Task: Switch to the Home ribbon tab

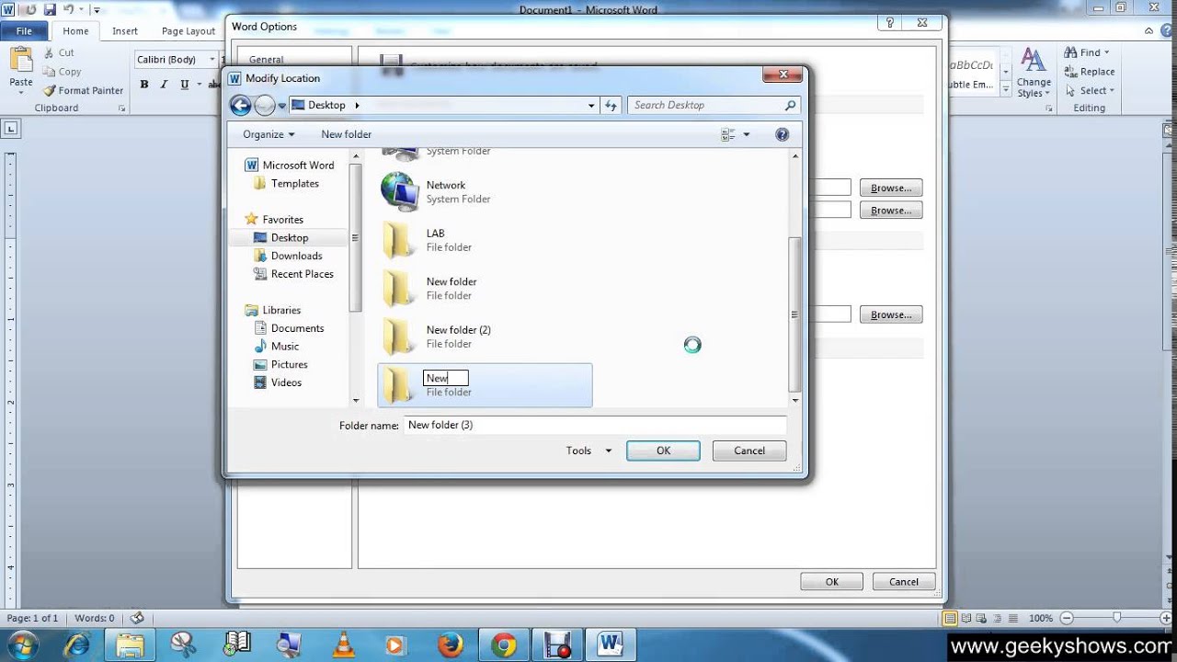Action: (x=75, y=30)
